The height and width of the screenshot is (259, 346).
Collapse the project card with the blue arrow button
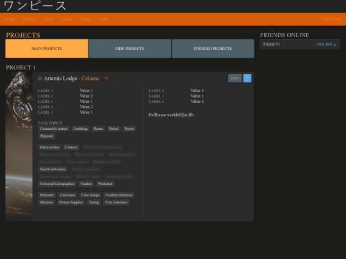pyautogui.click(x=247, y=78)
